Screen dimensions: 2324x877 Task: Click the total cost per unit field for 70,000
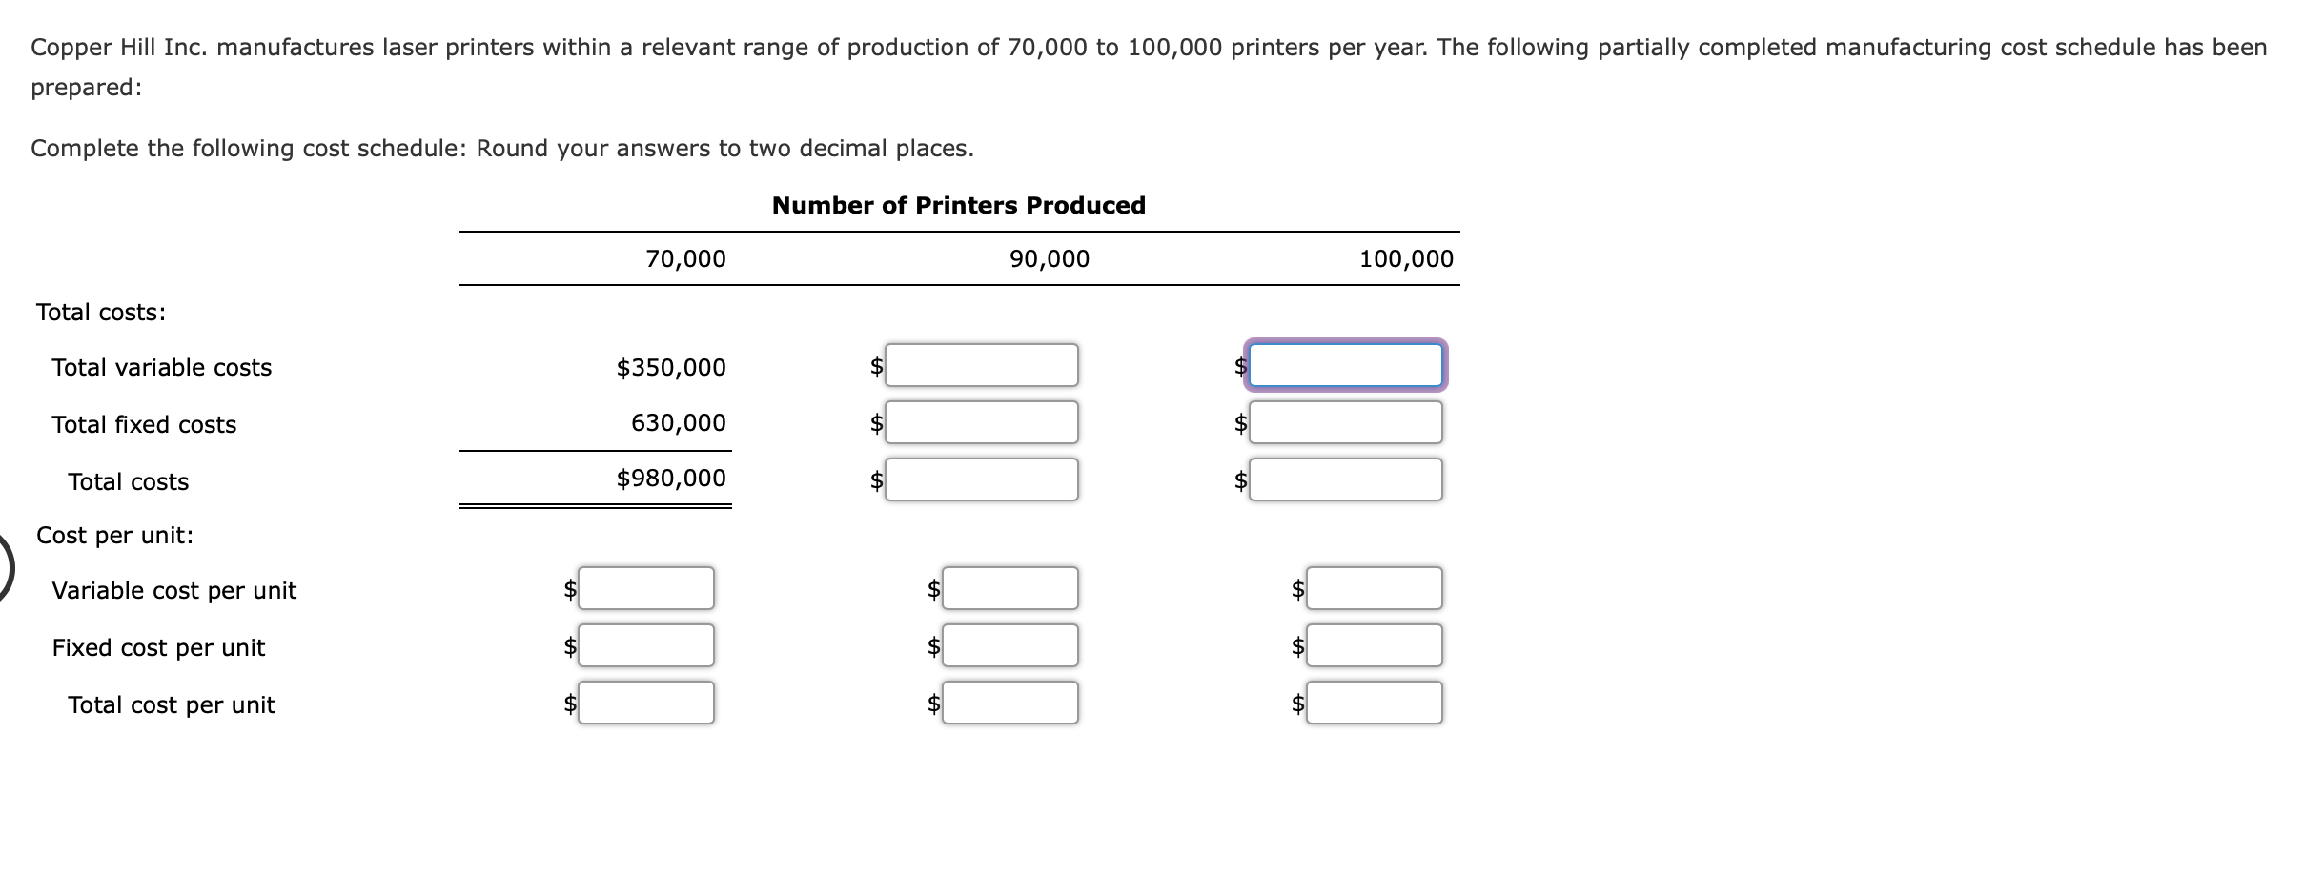[x=646, y=704]
